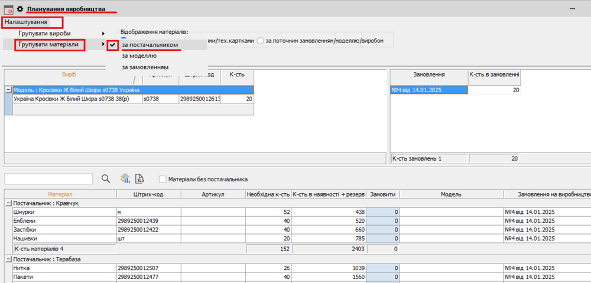
Task: Sort by the 'Матеріал' column header
Action: [60, 194]
